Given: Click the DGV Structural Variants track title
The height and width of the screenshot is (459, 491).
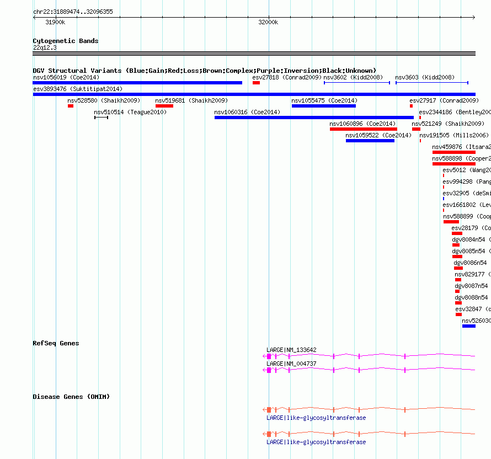Looking at the screenshot, I should [x=205, y=71].
